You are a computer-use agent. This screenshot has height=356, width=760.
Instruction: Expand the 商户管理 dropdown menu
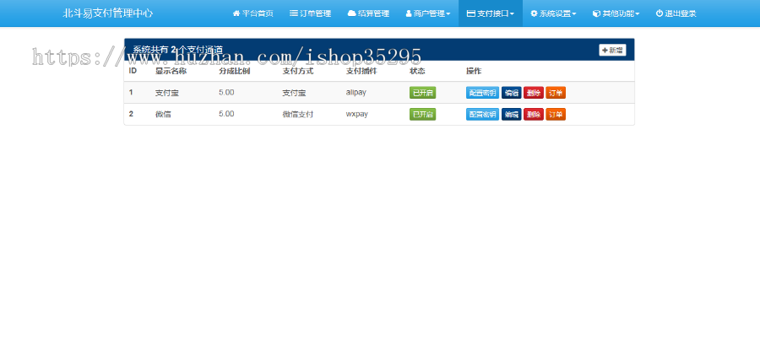click(427, 13)
